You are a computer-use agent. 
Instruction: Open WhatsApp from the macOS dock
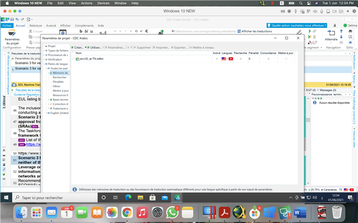[172, 213]
